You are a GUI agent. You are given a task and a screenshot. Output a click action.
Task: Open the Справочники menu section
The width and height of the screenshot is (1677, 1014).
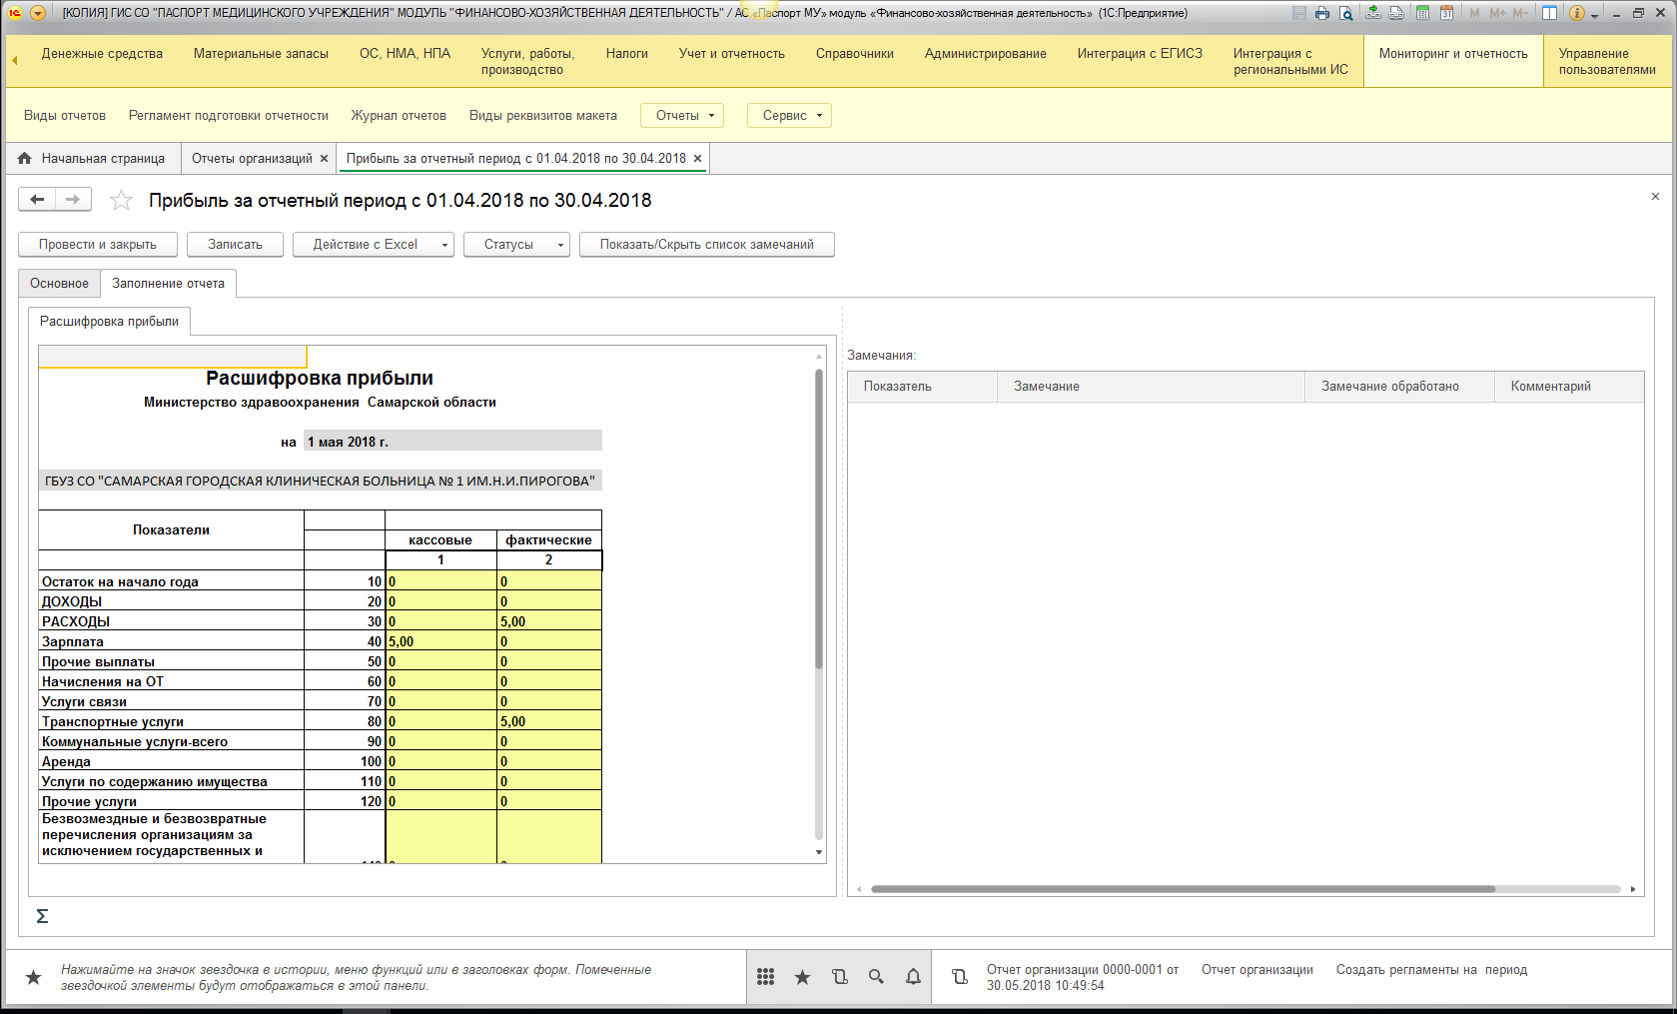tap(854, 54)
